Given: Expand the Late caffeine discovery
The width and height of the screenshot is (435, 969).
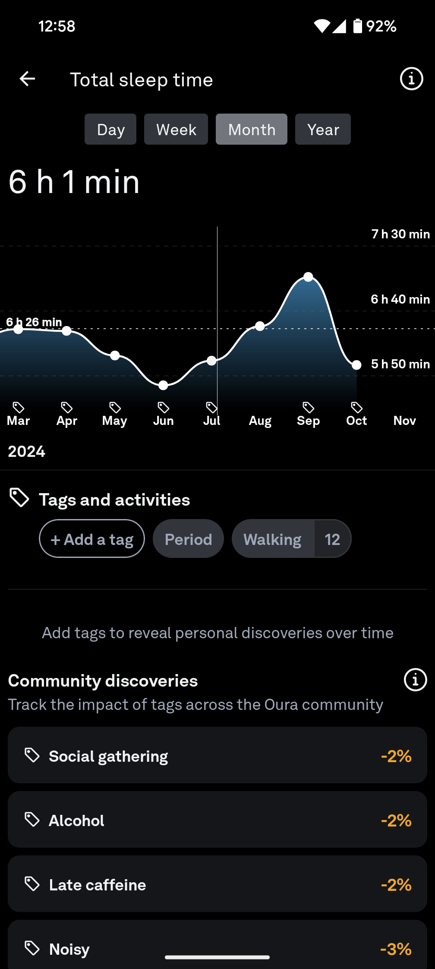Looking at the screenshot, I should tap(217, 884).
